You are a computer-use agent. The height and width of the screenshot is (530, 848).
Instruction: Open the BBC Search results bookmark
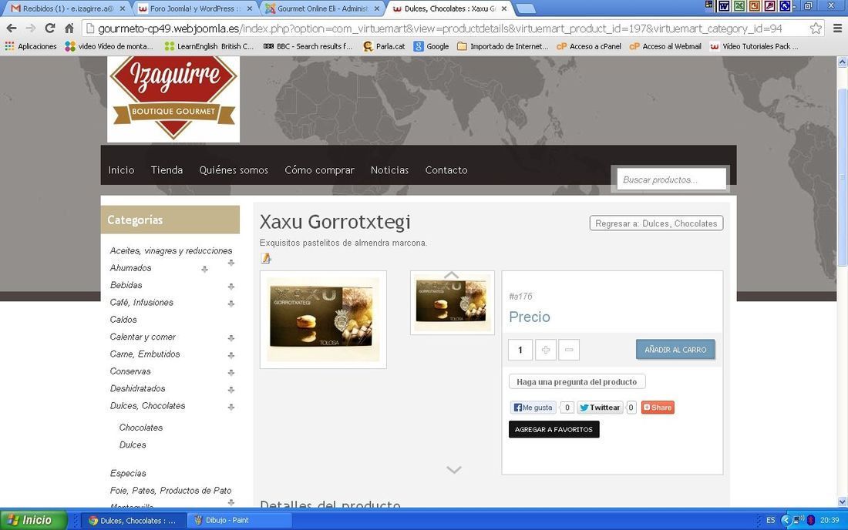click(308, 46)
